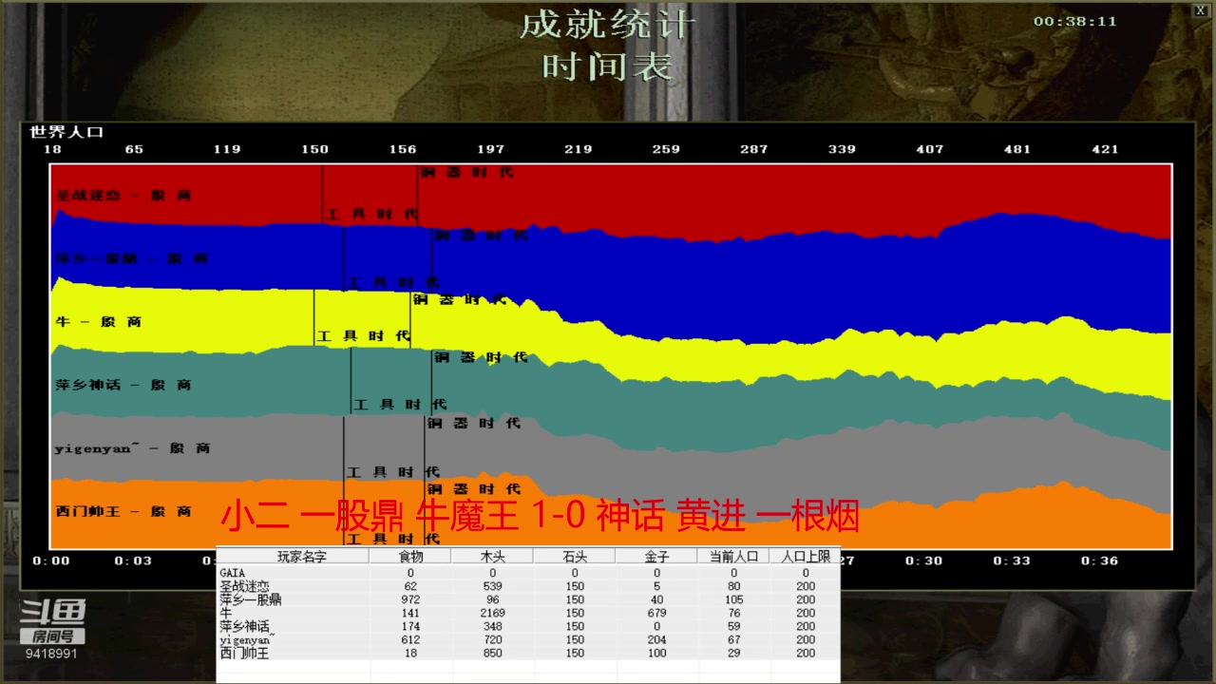
Task: Click 铜器时代 marker in yellow band
Action: coord(460,299)
